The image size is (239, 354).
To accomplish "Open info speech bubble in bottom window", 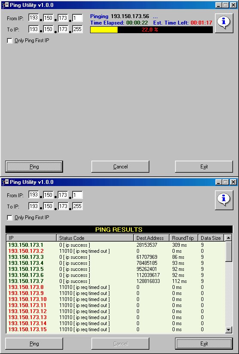I will pos(224,200).
